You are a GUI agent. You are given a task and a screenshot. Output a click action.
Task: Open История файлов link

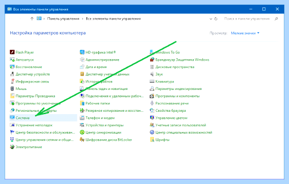pos(99,82)
